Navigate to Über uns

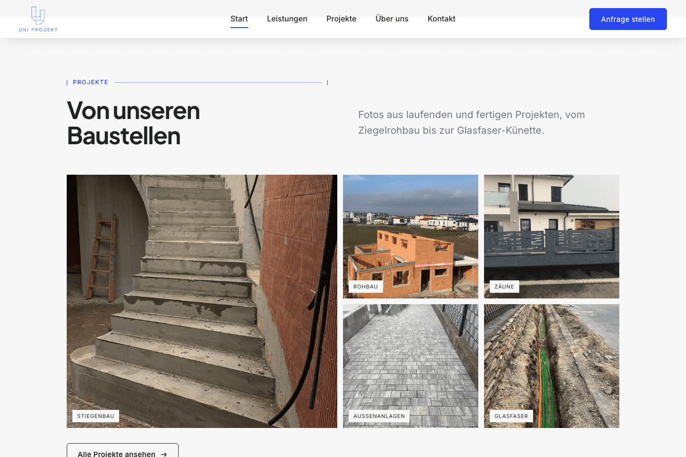pos(392,19)
